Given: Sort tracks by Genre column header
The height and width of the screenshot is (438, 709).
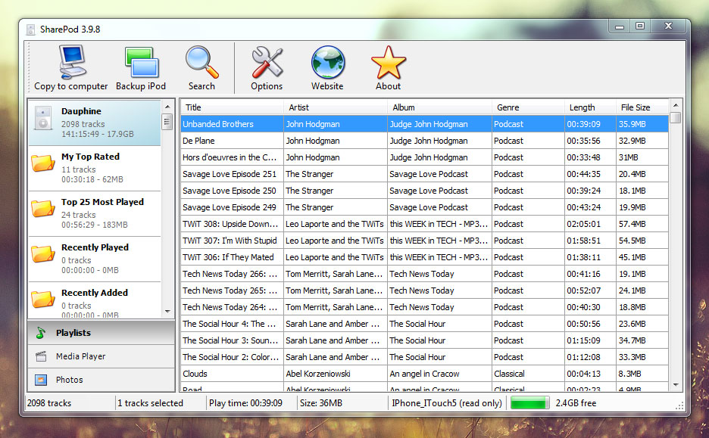Looking at the screenshot, I should (528, 107).
